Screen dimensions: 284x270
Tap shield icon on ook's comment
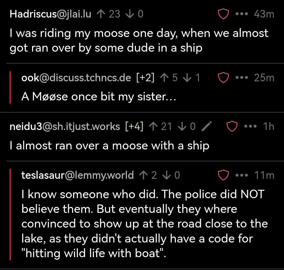(223, 78)
